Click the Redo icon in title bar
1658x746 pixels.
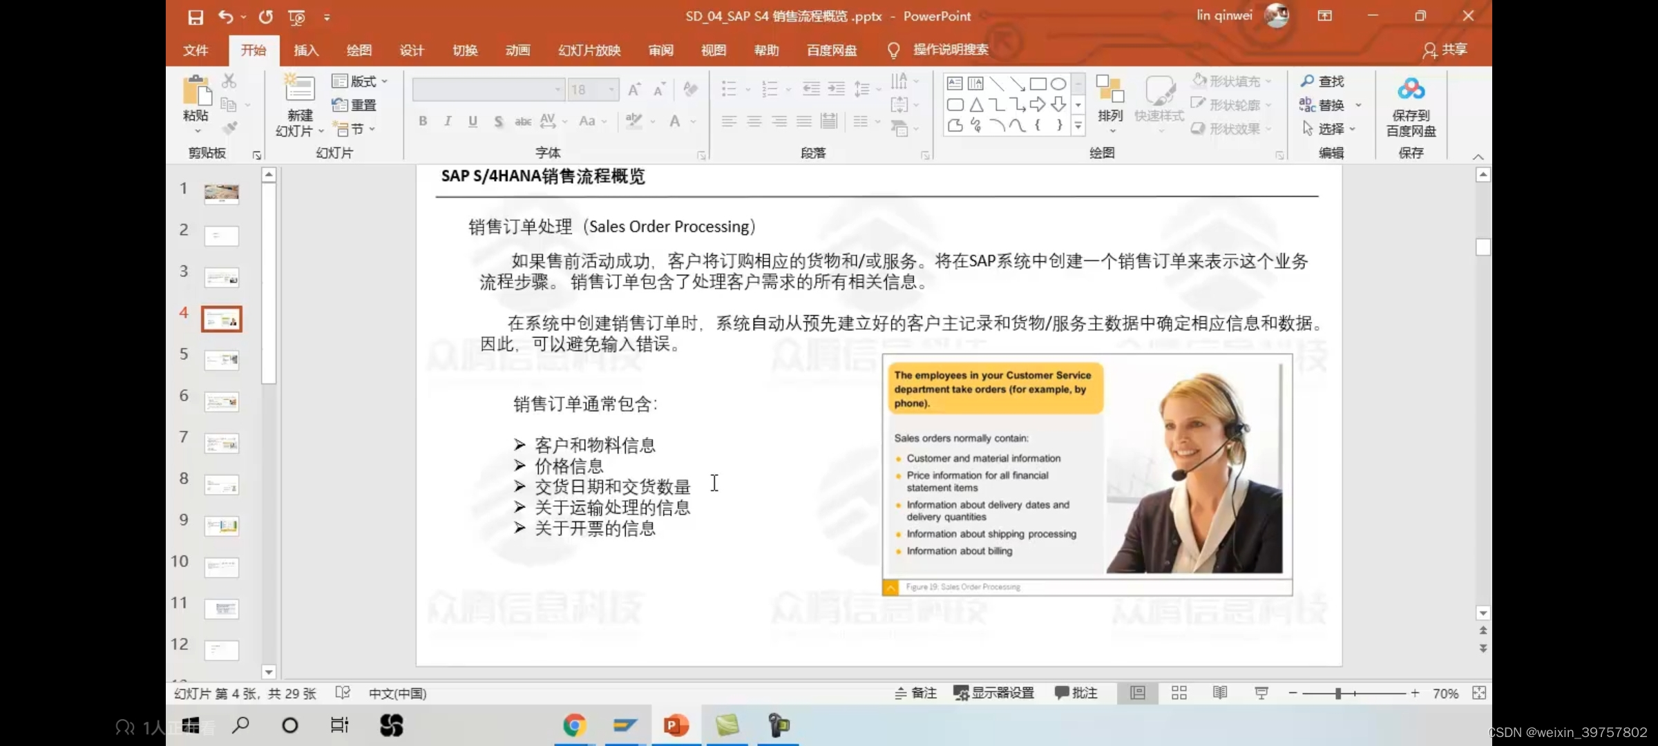pyautogui.click(x=265, y=17)
